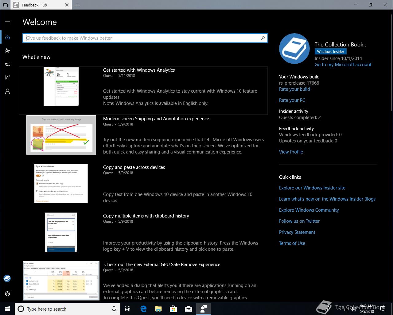This screenshot has width=393, height=315.
Task: Click the Feedback Hub taskbar icon
Action: [x=203, y=309]
